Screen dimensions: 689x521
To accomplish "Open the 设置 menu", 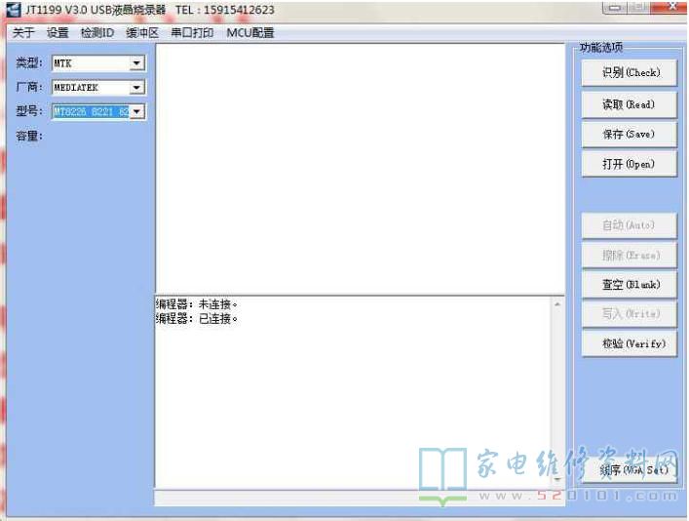I will point(57,32).
